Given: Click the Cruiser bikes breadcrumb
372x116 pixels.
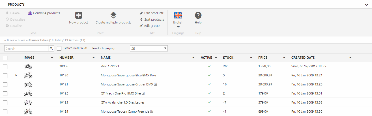Looking at the screenshot, I should [38, 40].
